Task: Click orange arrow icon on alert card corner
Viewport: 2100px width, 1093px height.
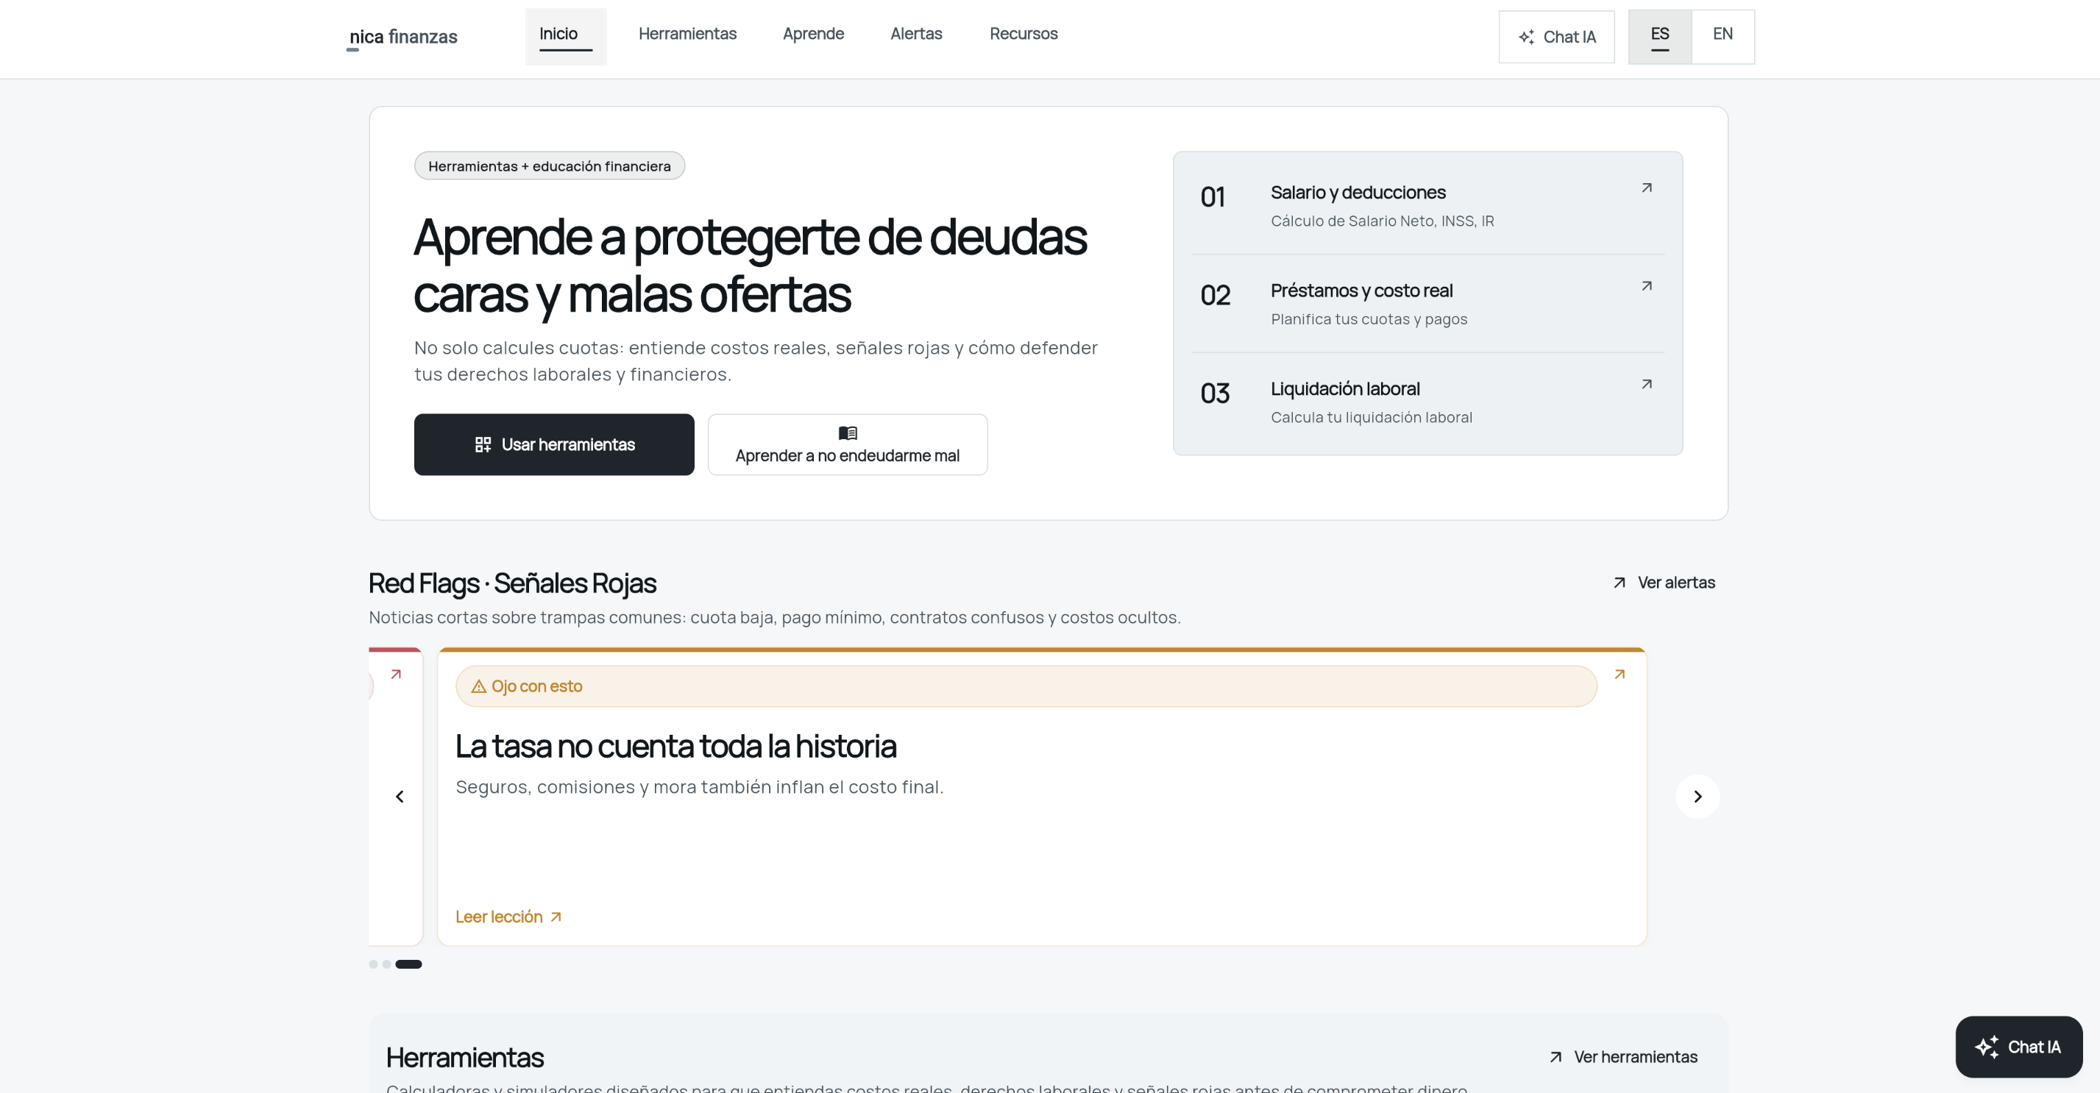Action: pos(1619,674)
